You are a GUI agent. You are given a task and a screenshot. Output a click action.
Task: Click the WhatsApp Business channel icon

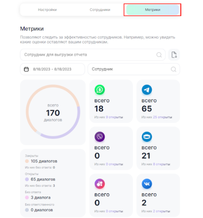100,90
